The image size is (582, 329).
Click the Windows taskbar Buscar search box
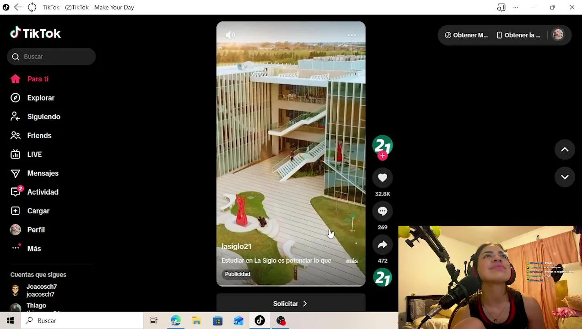click(x=82, y=321)
